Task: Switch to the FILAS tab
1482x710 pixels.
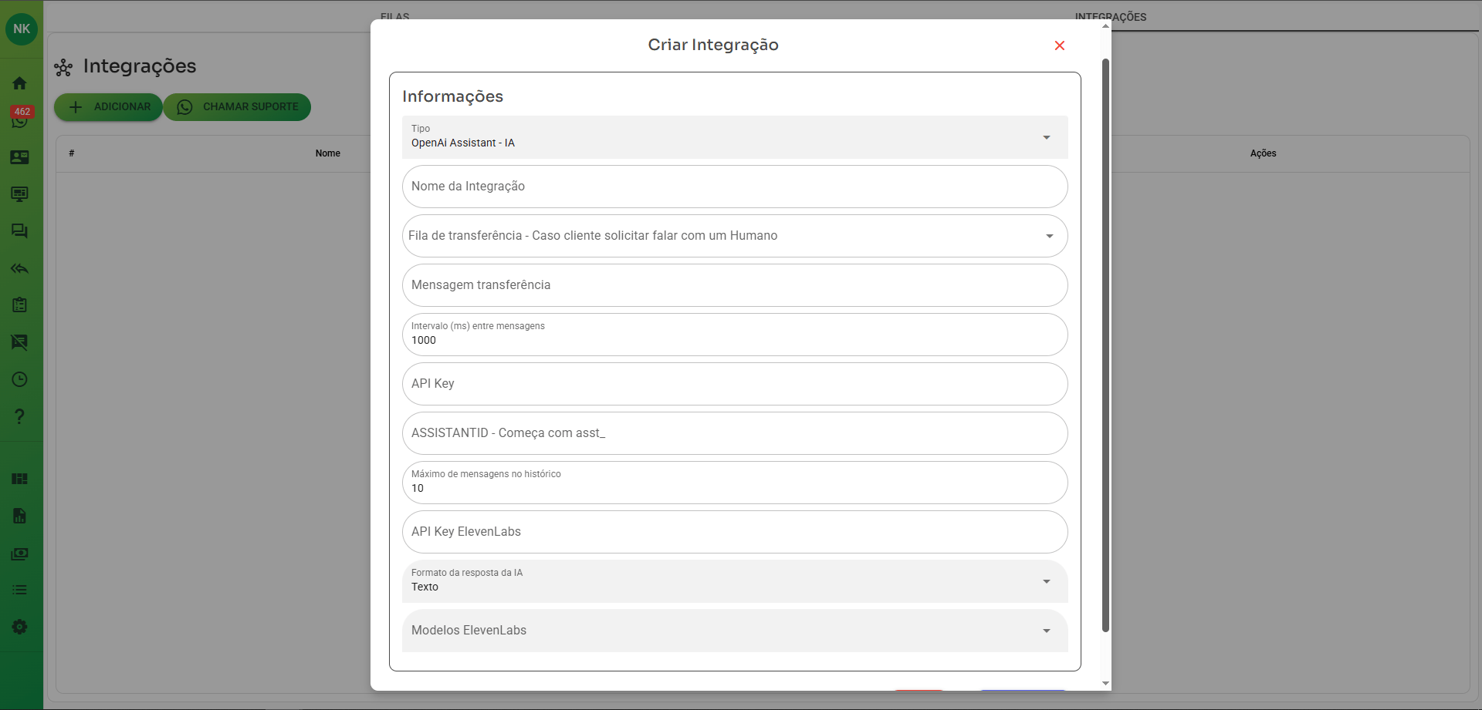Action: pyautogui.click(x=394, y=16)
